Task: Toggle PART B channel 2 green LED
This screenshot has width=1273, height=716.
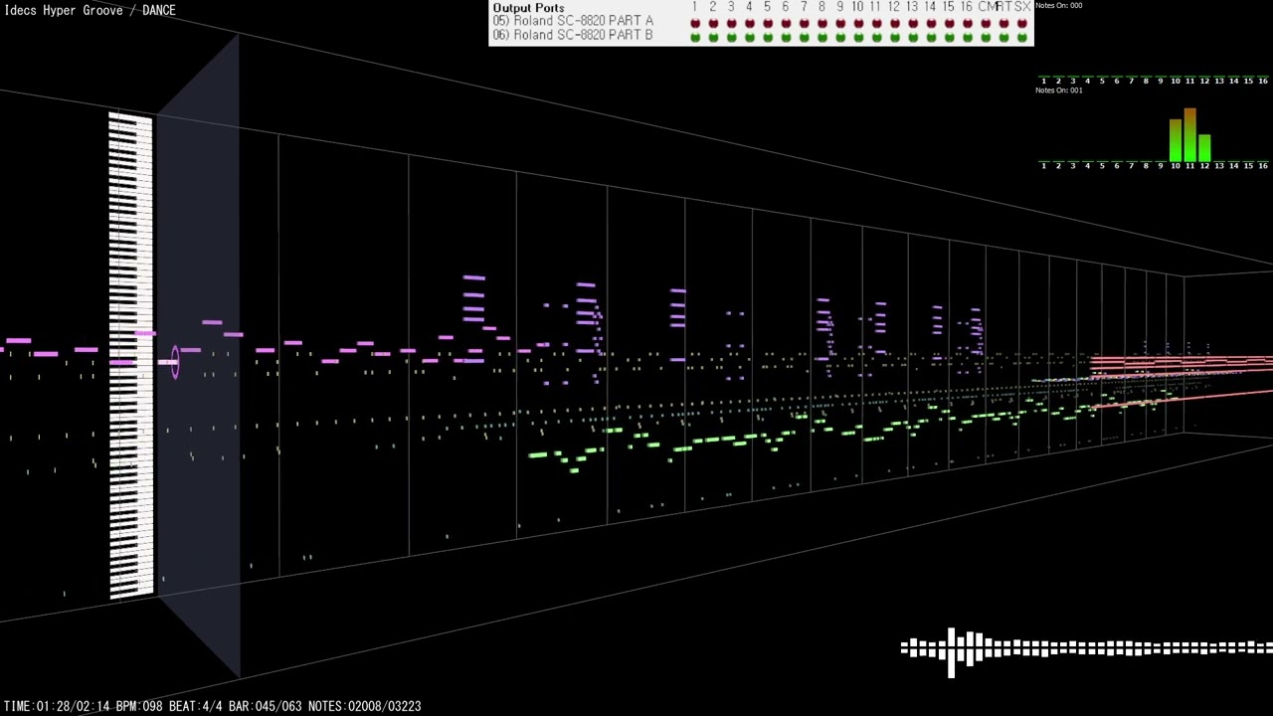Action: (x=712, y=37)
